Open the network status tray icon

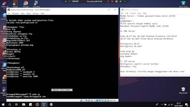169,105
